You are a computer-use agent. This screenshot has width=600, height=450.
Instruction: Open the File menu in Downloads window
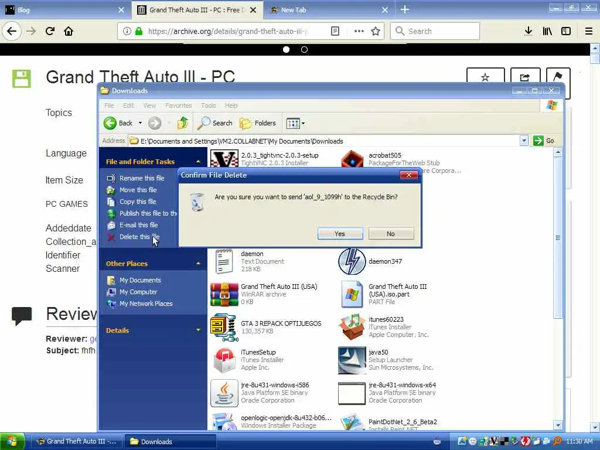pos(109,105)
